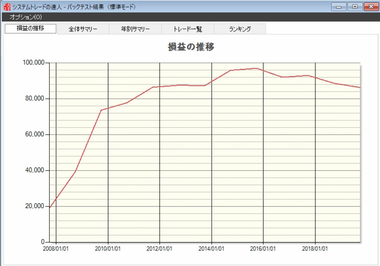
Task: Minimize the backtest results window
Action: pos(339,7)
